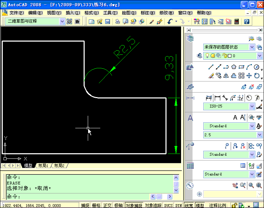Click the Insert table icon
This screenshot has height=208, width=264.
point(242,166)
